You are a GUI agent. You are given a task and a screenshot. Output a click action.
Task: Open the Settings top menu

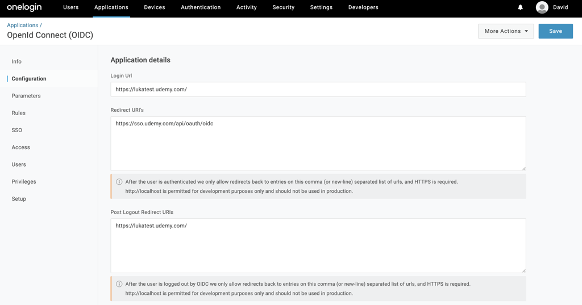[x=322, y=7]
